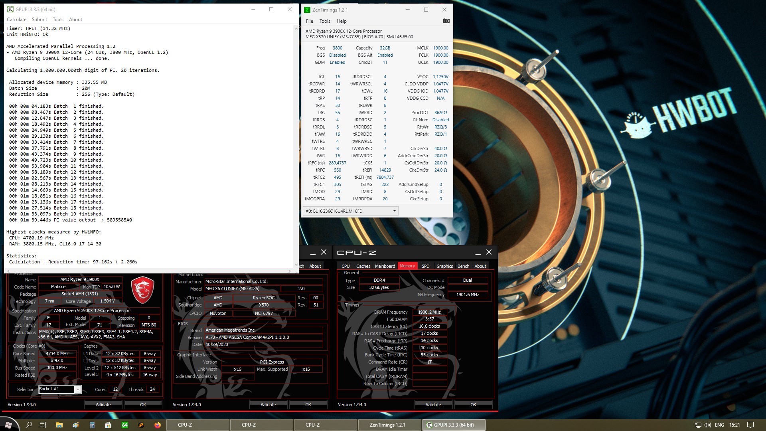
Task: Open the Help menu in ZenTimings
Action: pyautogui.click(x=342, y=21)
